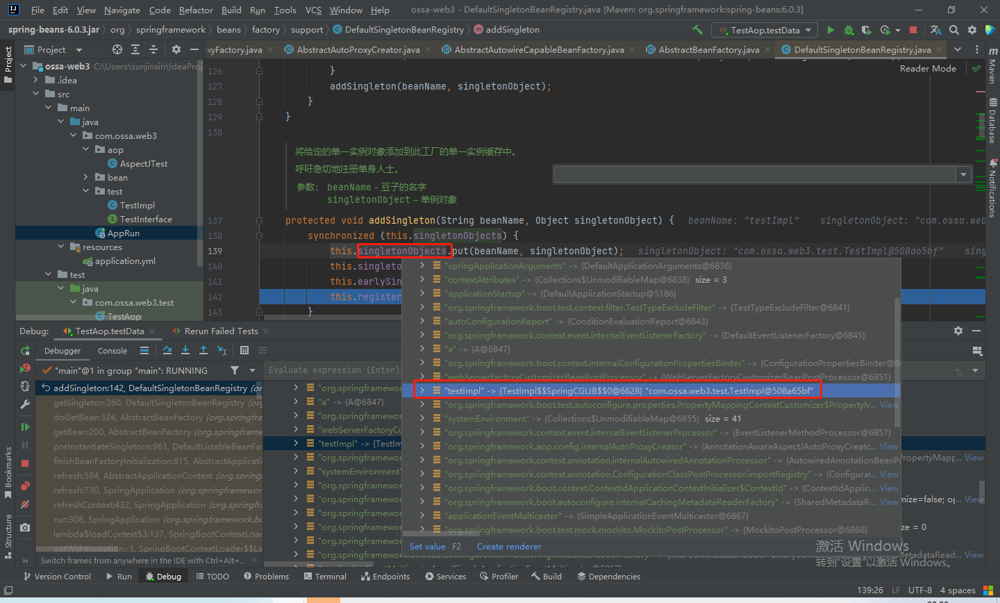Open TestAop.testData run configuration dropdown
Viewport: 1000px width, 603px height.
pos(765,30)
